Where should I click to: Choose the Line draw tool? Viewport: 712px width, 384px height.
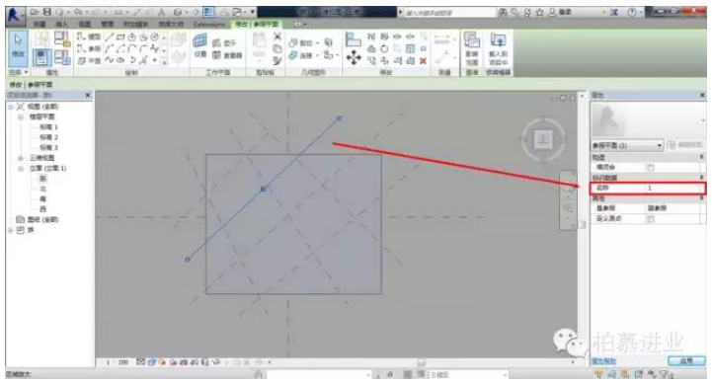pyautogui.click(x=109, y=38)
